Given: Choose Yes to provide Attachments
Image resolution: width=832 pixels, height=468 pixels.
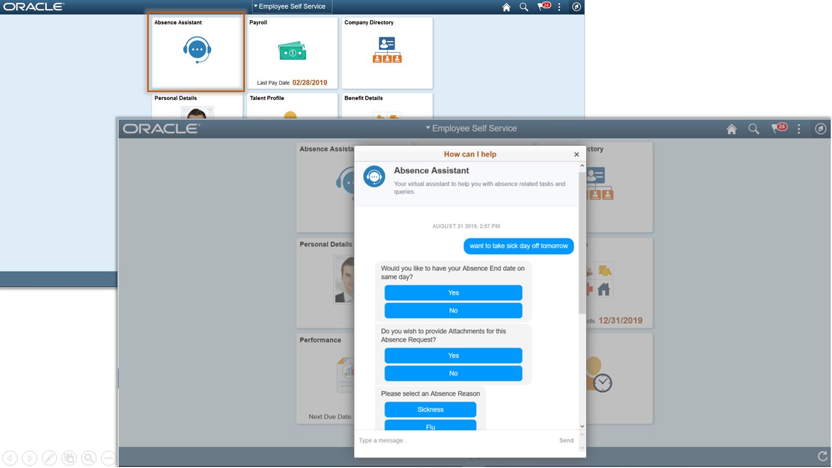Looking at the screenshot, I should [453, 356].
